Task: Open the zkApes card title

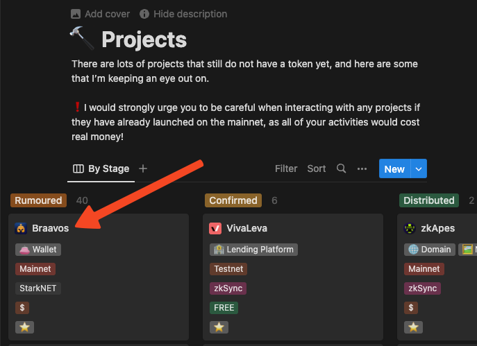Action: (437, 228)
